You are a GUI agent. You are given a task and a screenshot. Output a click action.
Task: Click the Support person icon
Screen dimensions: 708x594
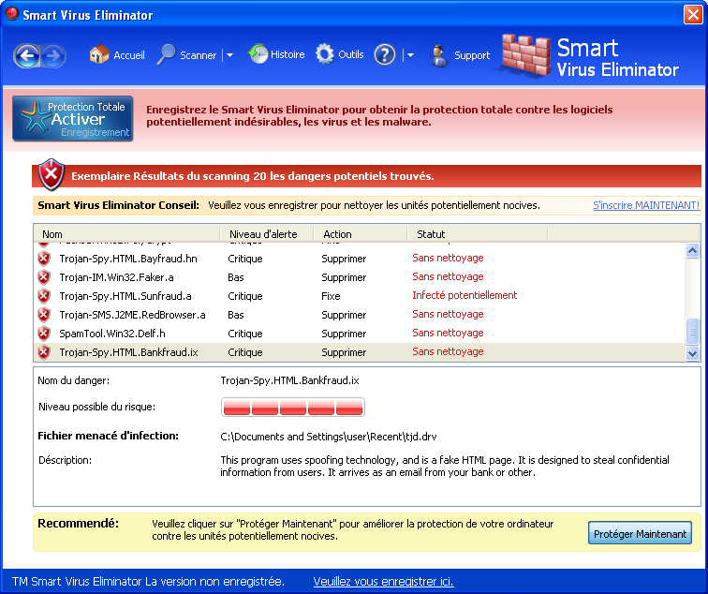coord(439,55)
